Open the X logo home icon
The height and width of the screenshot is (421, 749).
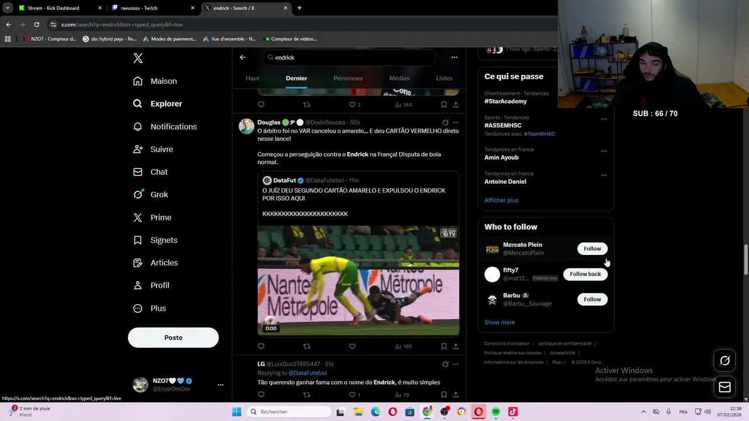[x=138, y=58]
